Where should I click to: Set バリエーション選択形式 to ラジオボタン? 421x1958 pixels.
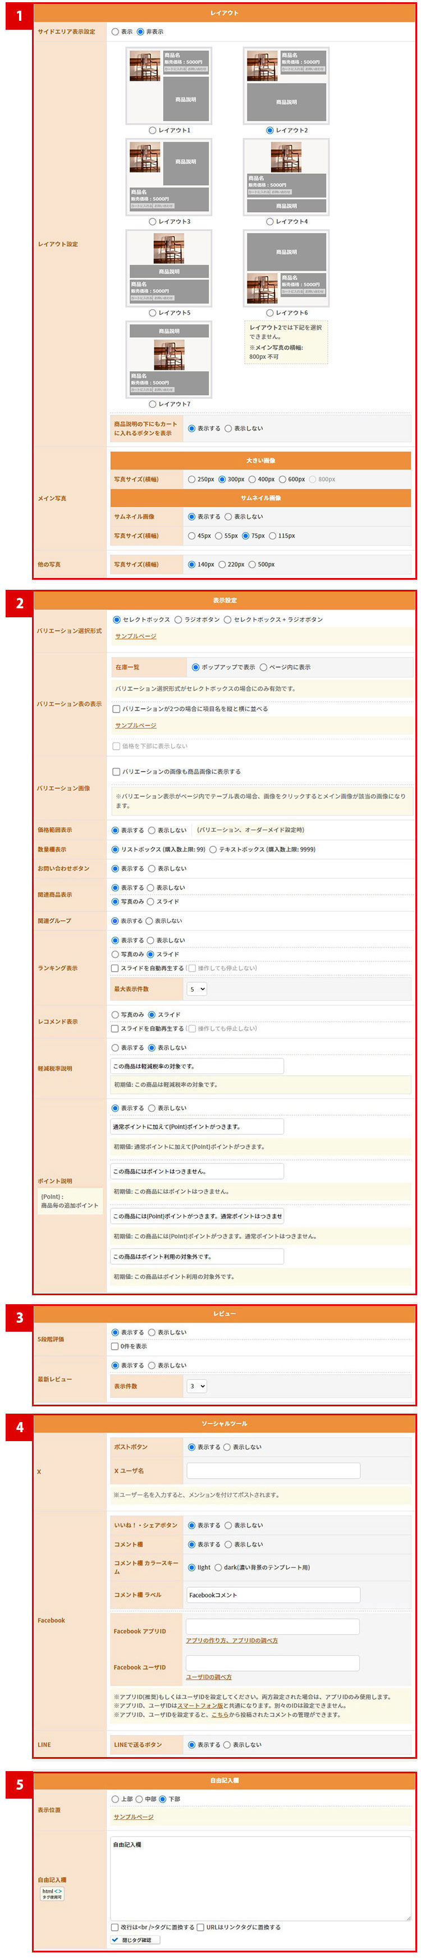178,620
